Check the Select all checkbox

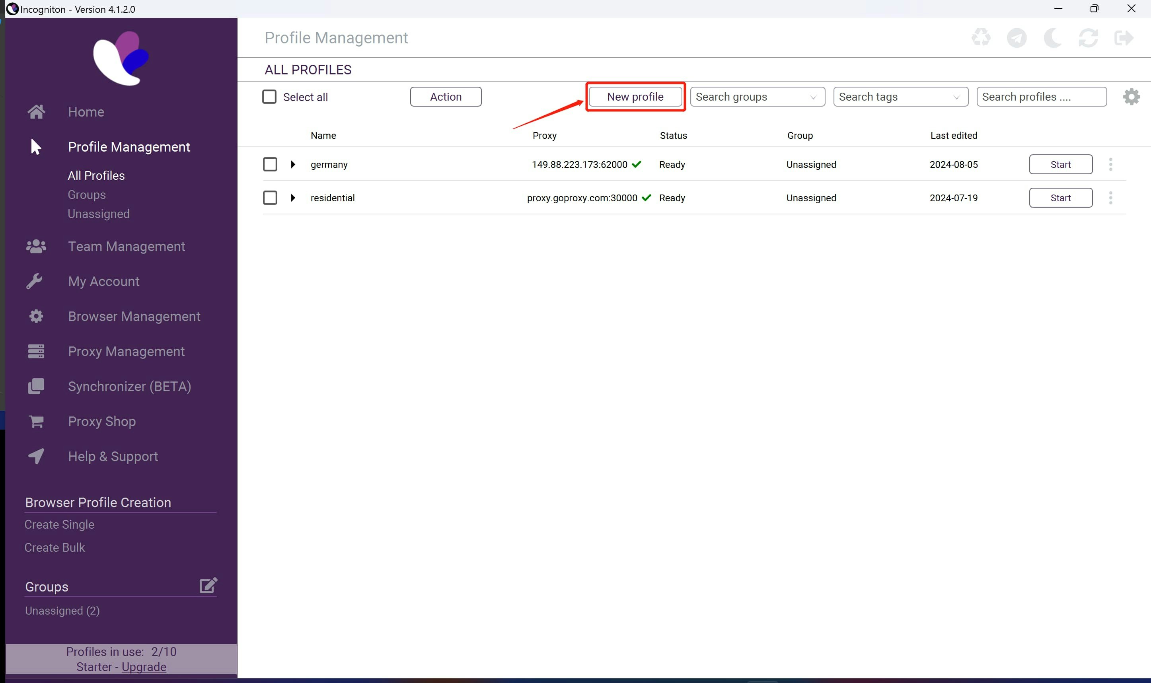tap(269, 97)
